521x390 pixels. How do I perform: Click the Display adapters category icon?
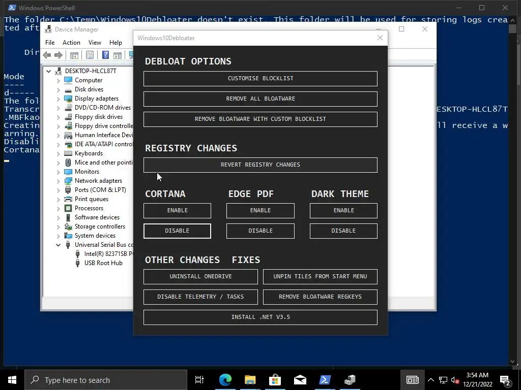pos(68,99)
